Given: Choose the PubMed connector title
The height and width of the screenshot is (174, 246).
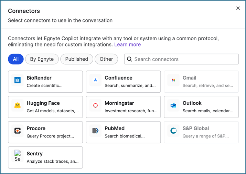Looking at the screenshot, I should pos(115,128).
